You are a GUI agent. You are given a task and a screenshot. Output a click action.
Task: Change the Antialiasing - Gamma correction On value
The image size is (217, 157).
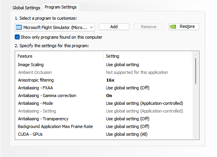point(109,96)
